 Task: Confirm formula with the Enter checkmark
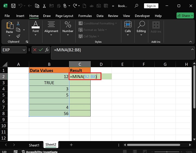pyautogui.click(x=41, y=50)
